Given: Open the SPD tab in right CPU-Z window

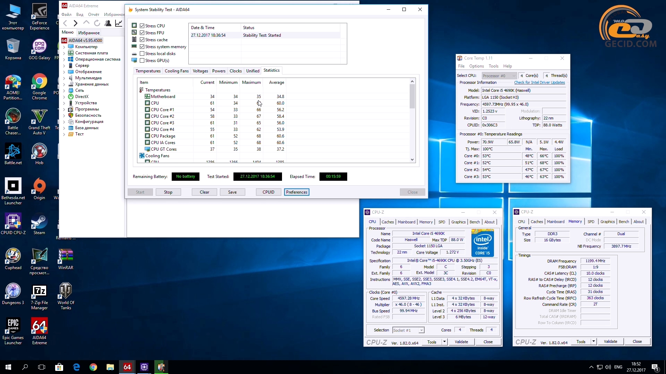Looking at the screenshot, I should coord(591,222).
